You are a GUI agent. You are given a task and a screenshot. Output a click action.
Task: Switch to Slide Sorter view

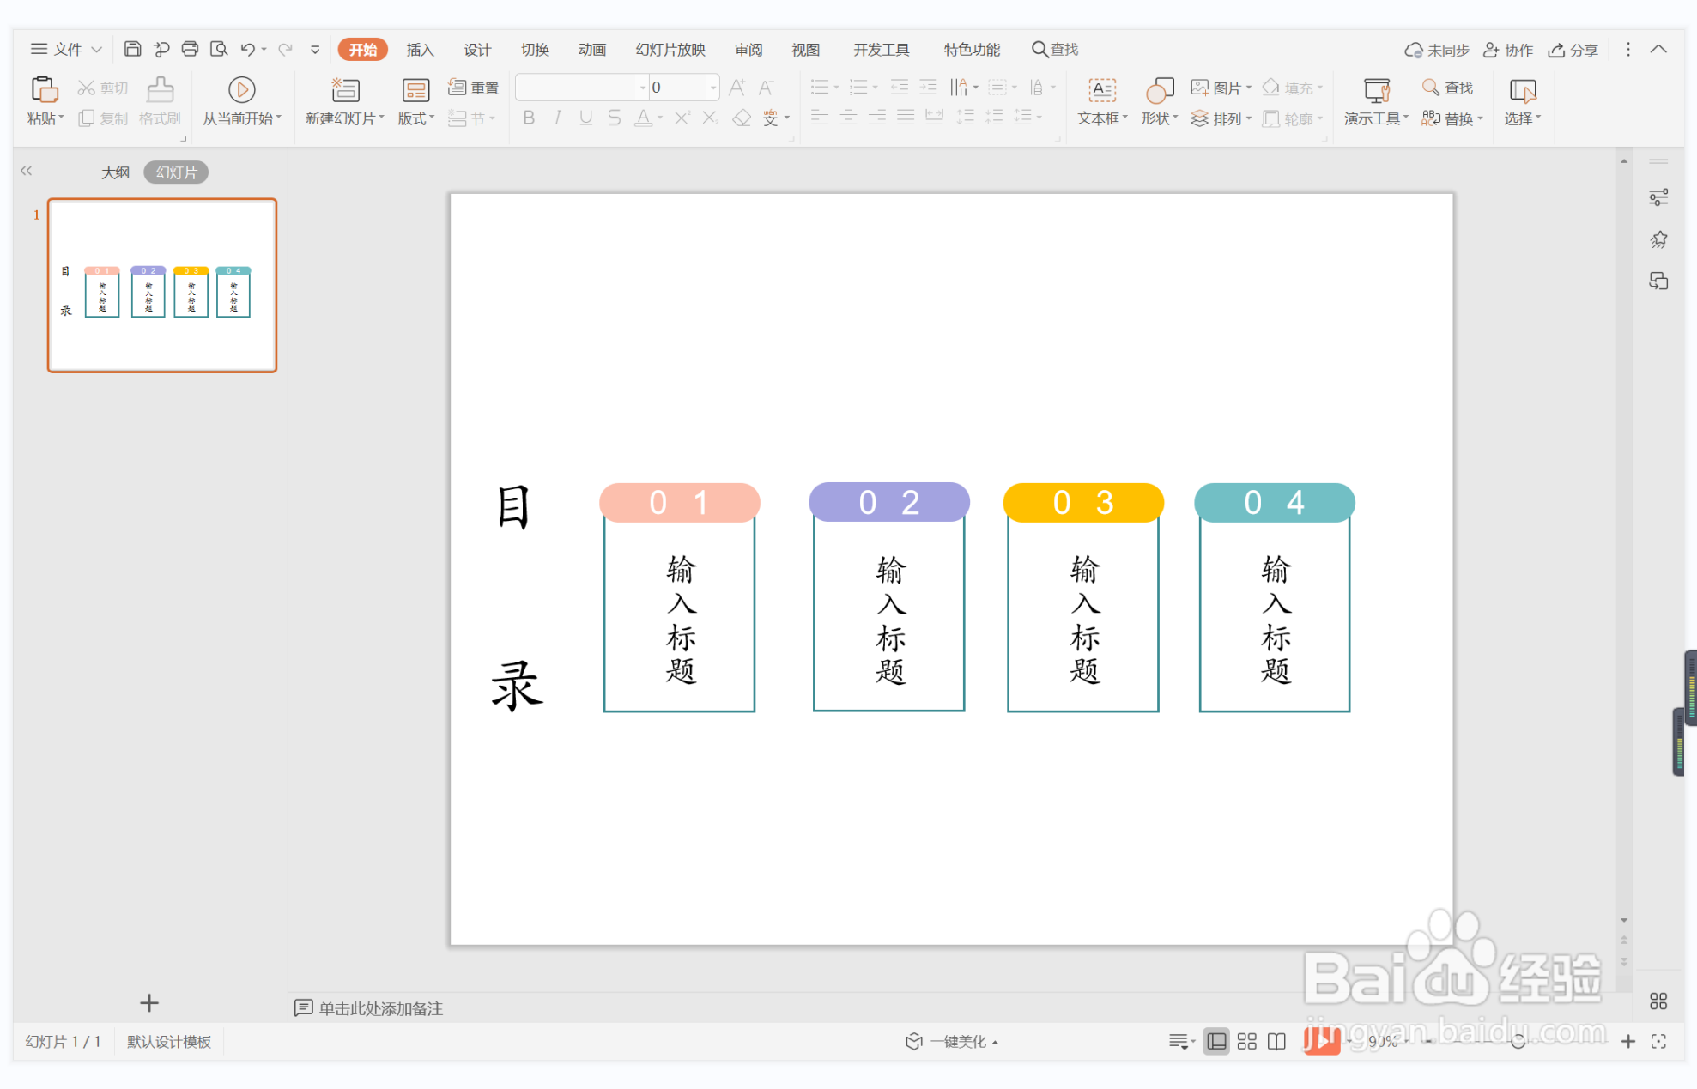(x=1246, y=1041)
